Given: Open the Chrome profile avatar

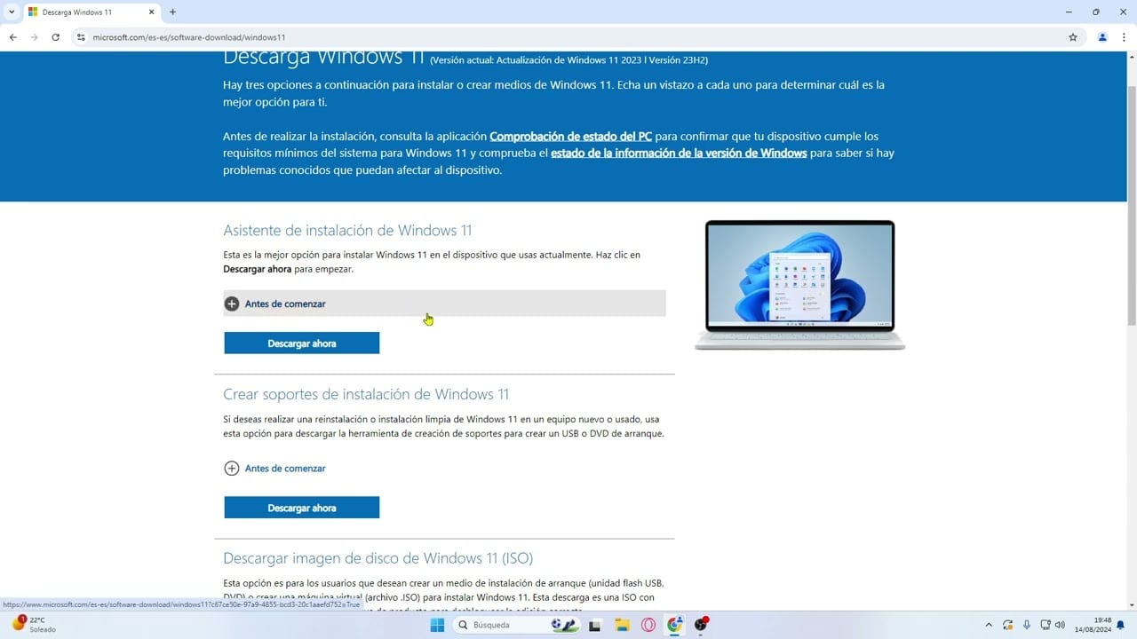Looking at the screenshot, I should (1102, 37).
